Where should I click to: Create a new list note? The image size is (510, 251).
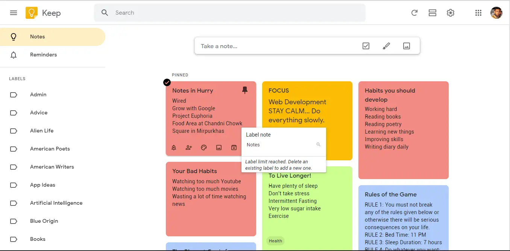click(x=366, y=46)
